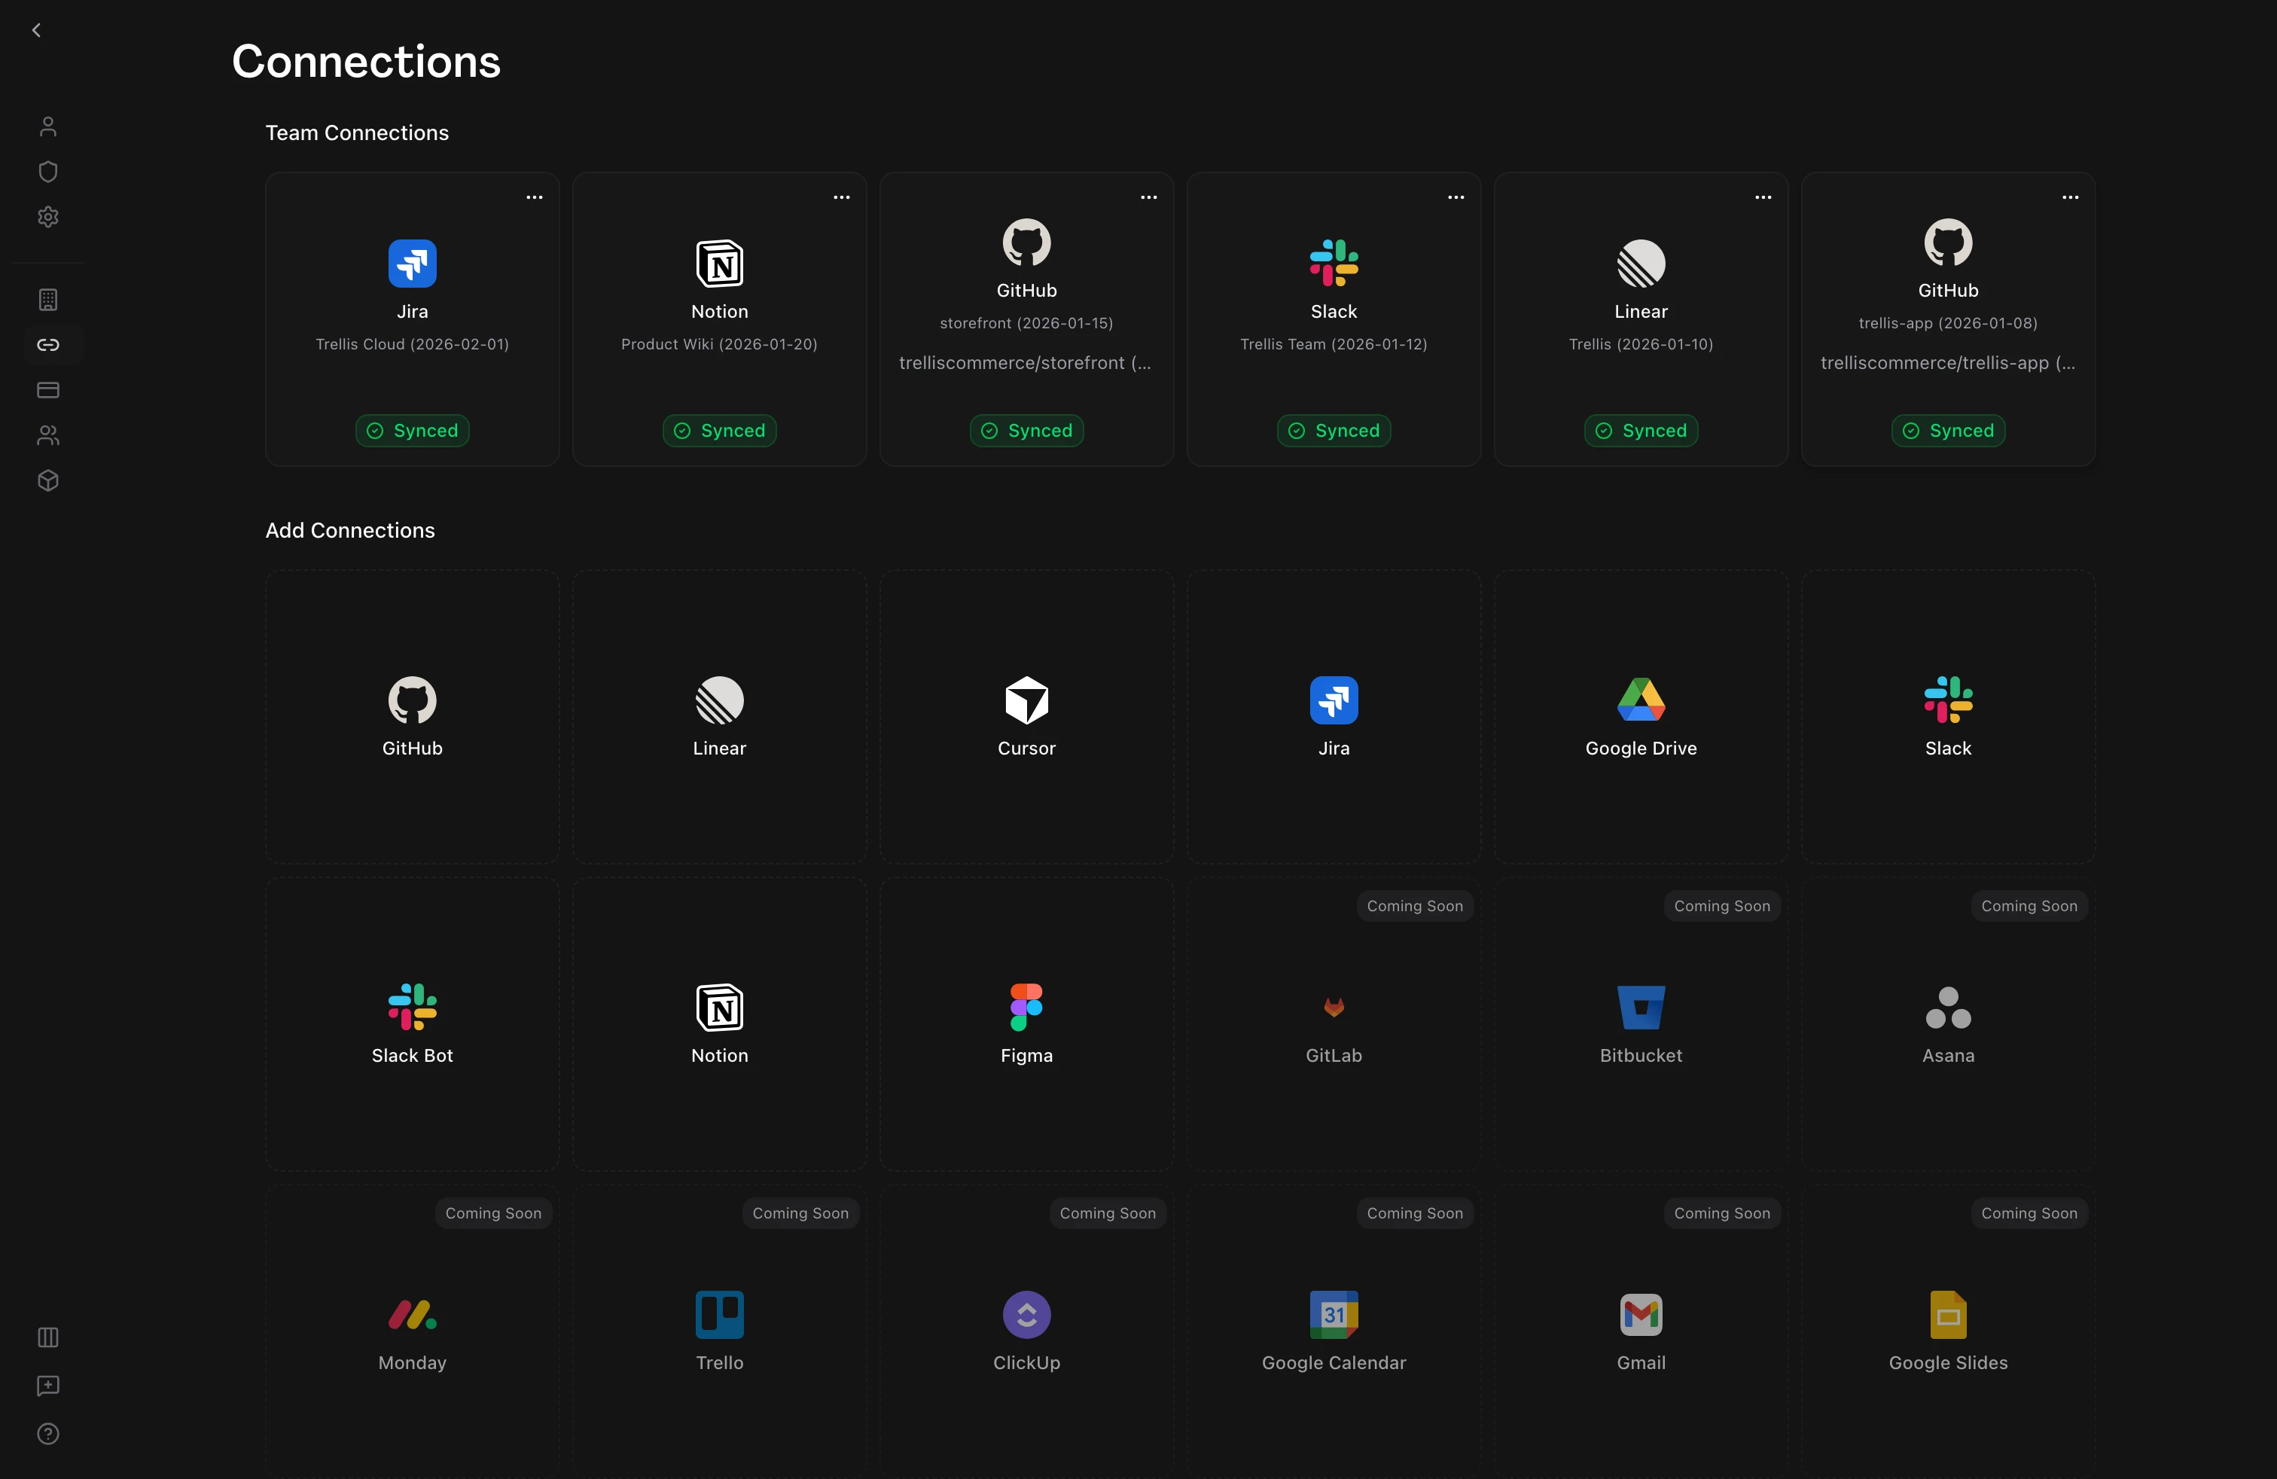Image resolution: width=2277 pixels, height=1479 pixels.
Task: Open billing via the credit card icon
Action: coord(48,389)
